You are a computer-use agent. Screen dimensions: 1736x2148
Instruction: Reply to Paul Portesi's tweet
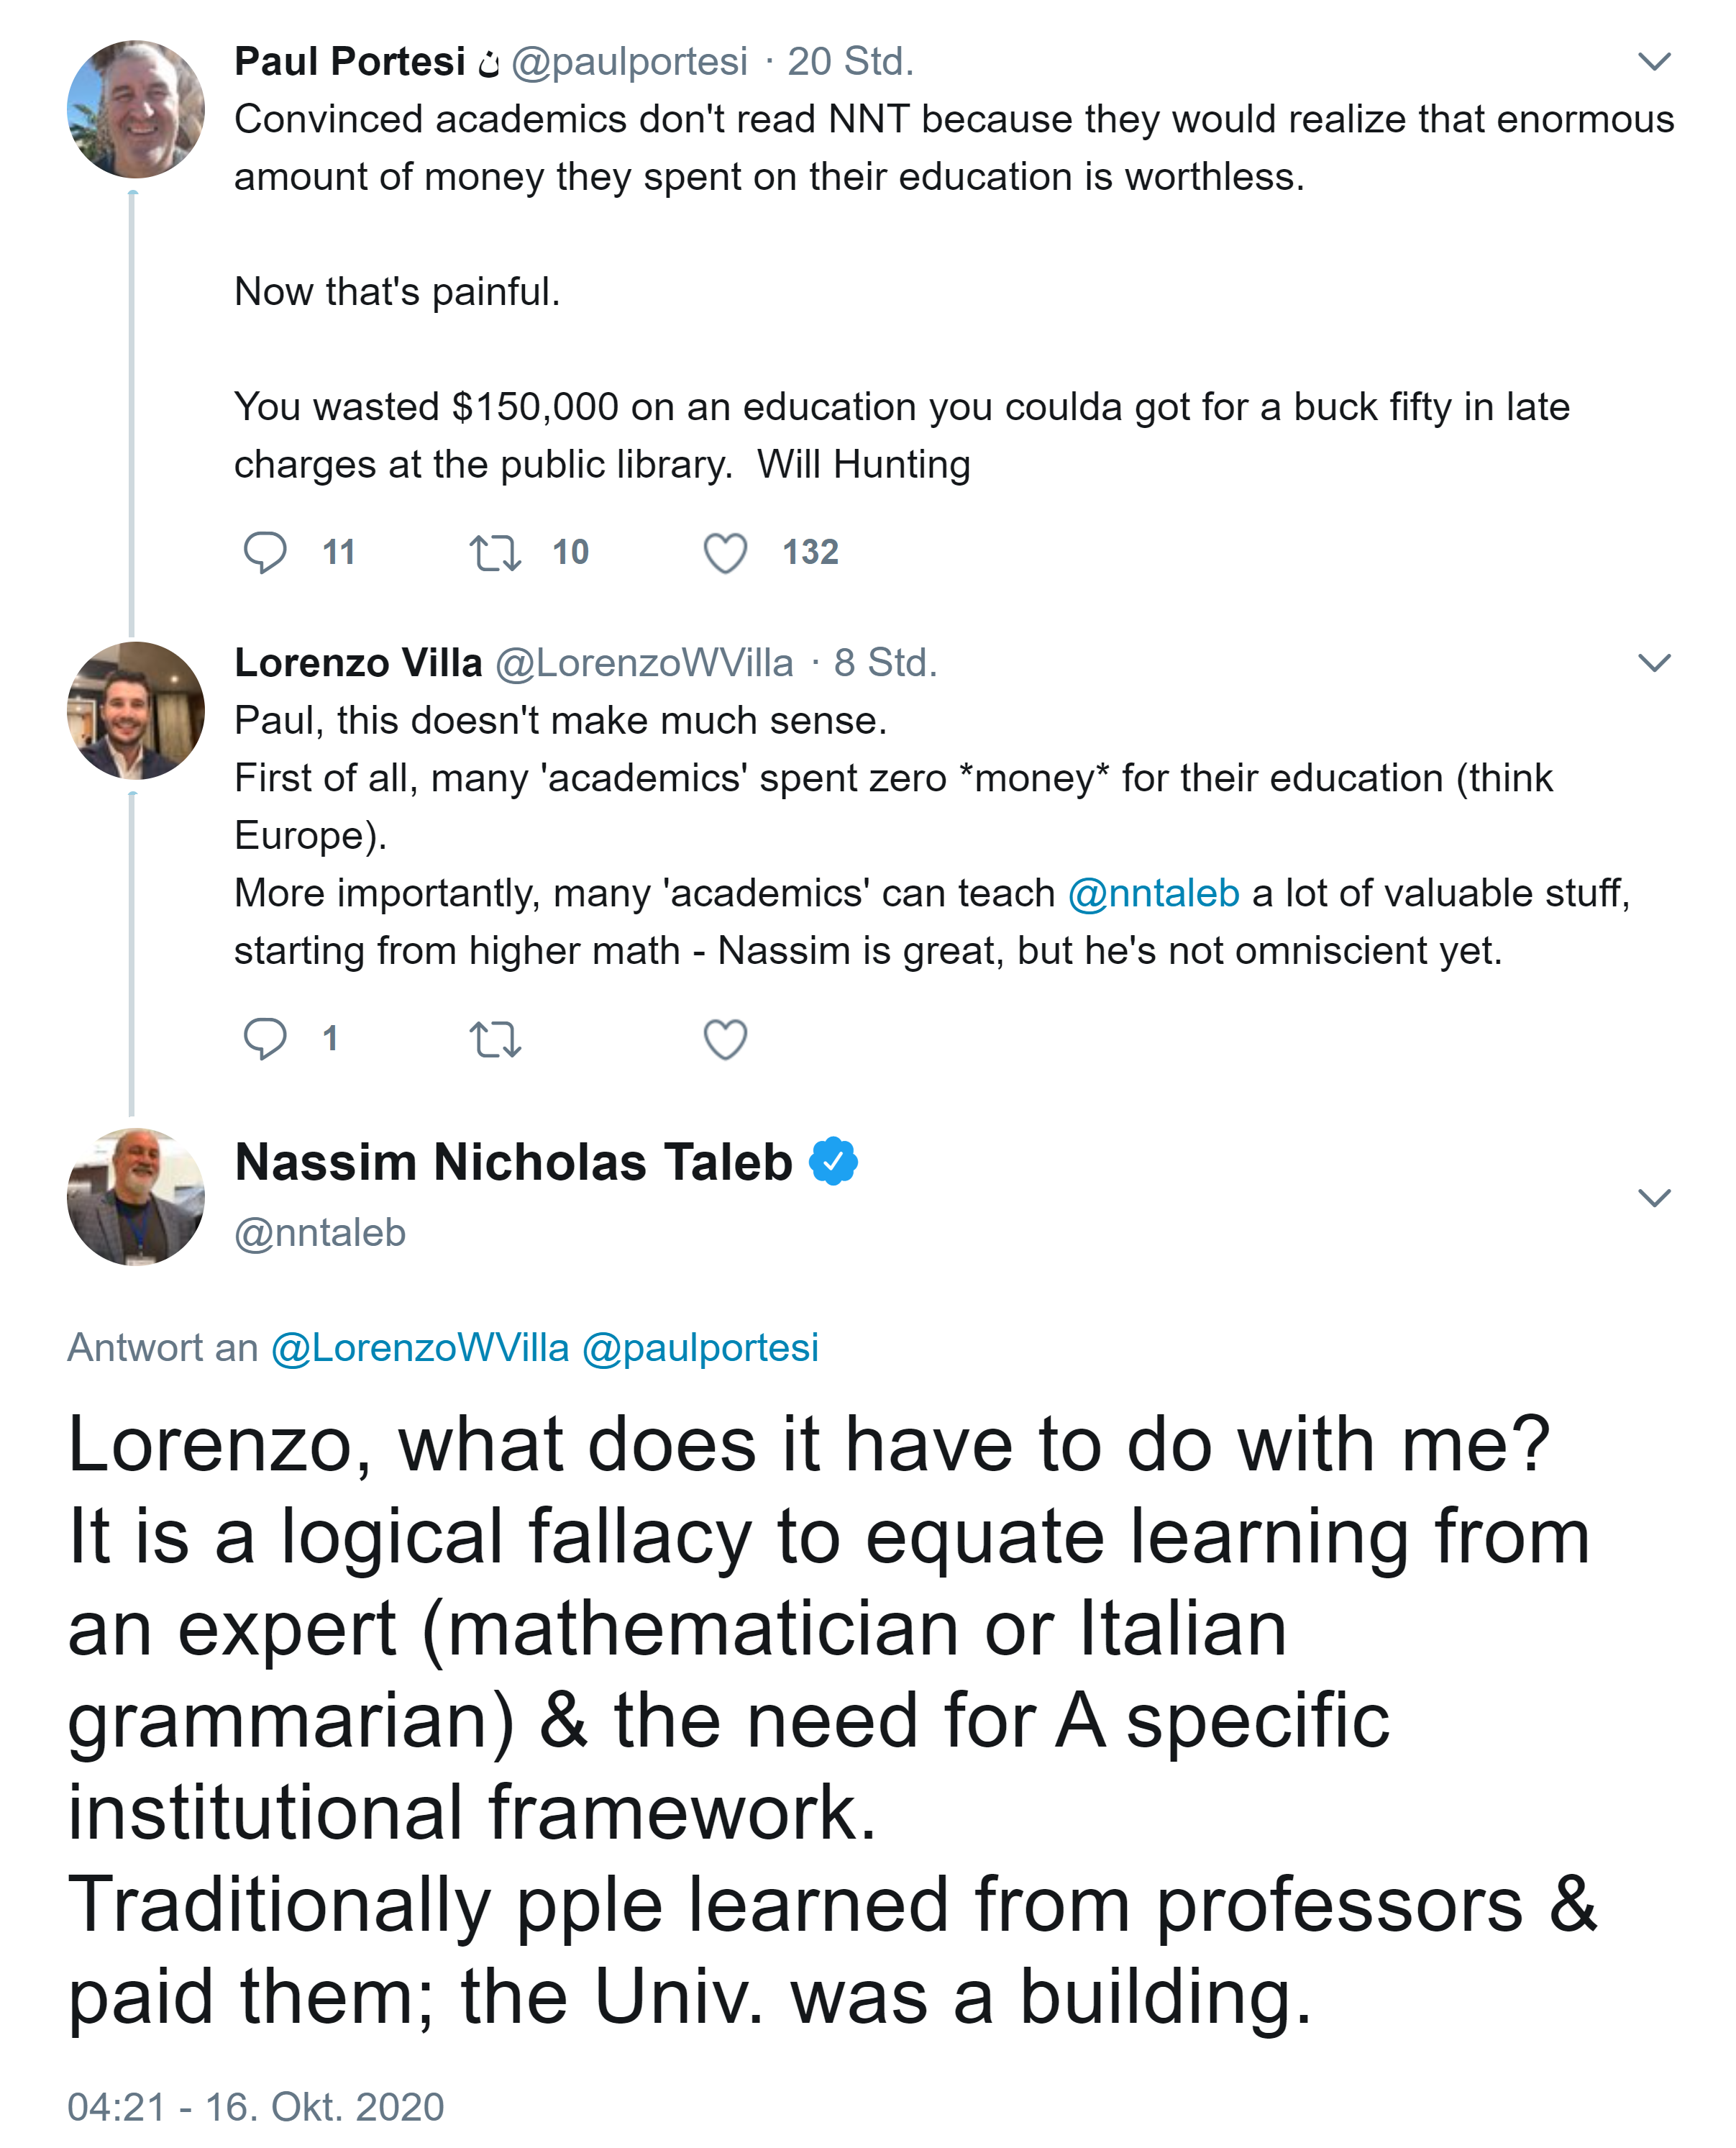tap(265, 552)
